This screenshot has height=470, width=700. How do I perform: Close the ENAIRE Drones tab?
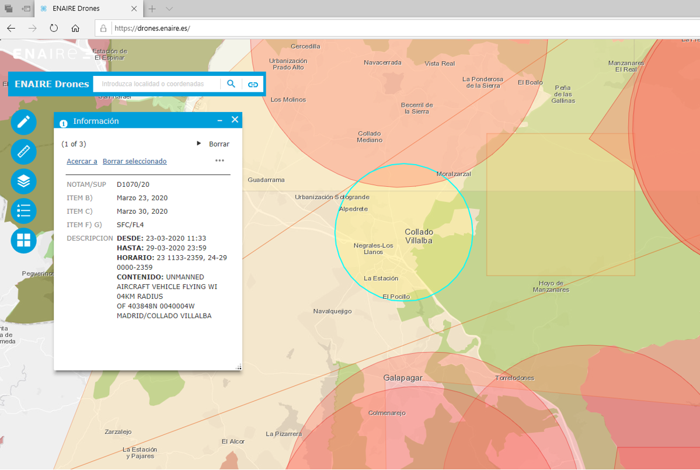[x=134, y=9]
